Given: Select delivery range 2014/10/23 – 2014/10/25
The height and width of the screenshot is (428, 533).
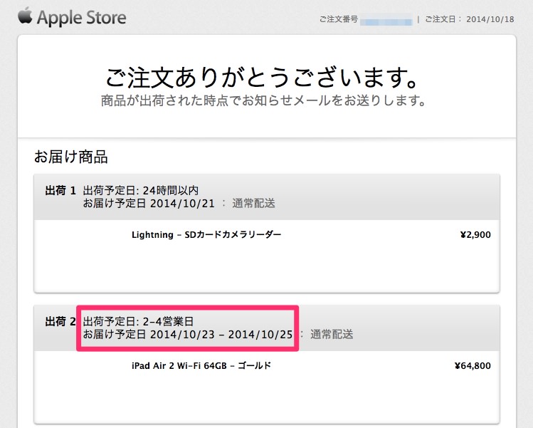Looking at the screenshot, I should (x=221, y=335).
